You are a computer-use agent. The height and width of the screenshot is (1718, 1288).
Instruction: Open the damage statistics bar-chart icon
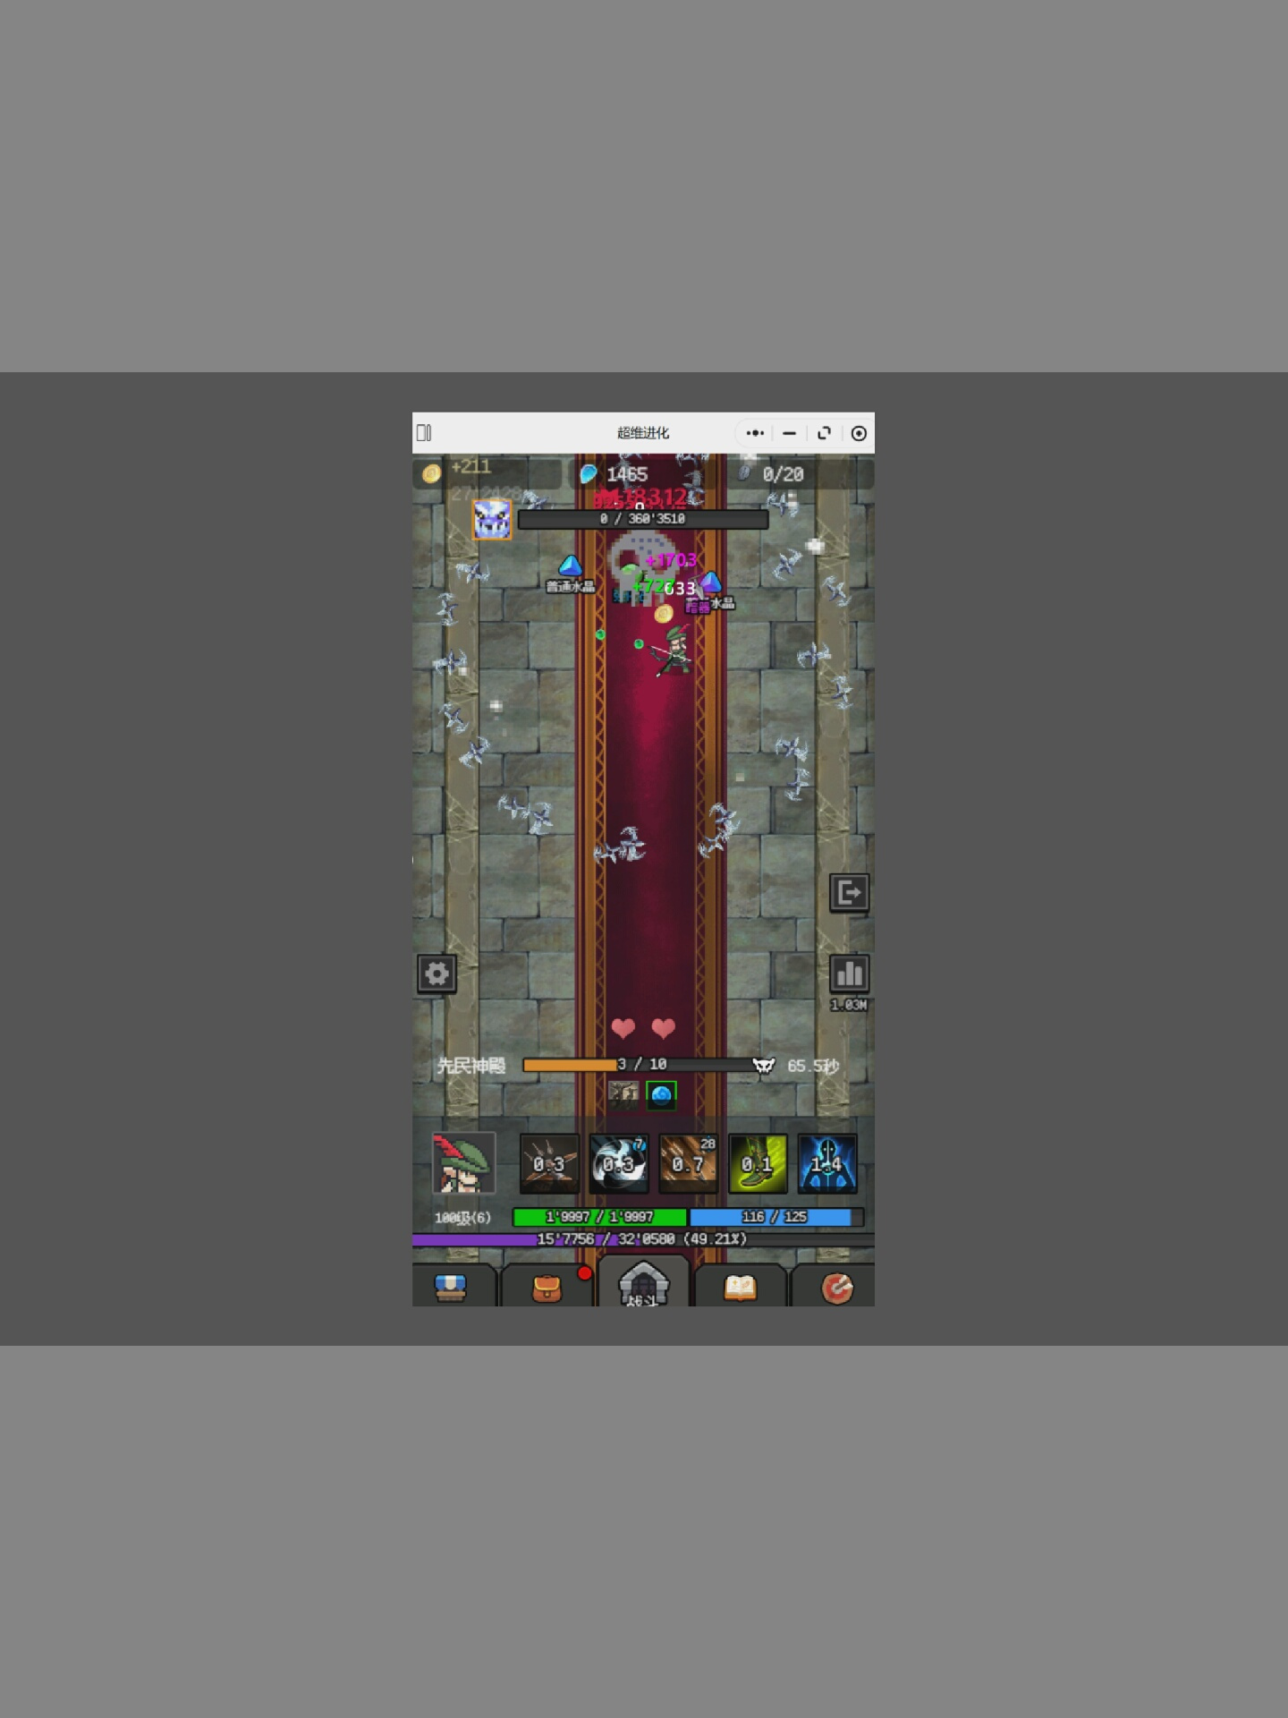coord(849,973)
